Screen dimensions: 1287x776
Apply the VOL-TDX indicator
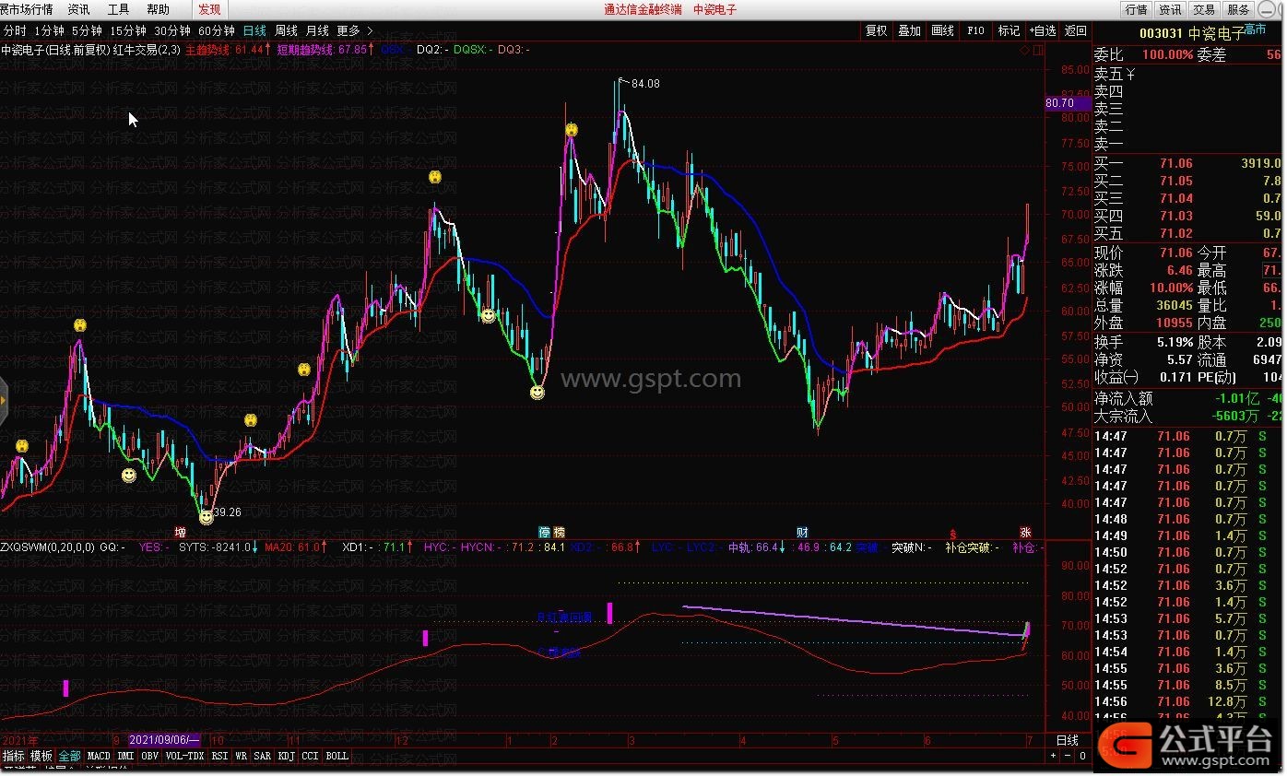point(185,756)
